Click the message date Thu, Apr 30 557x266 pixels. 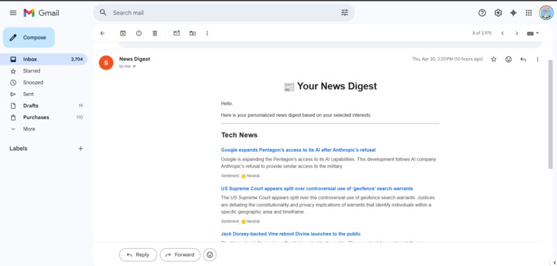(x=447, y=59)
